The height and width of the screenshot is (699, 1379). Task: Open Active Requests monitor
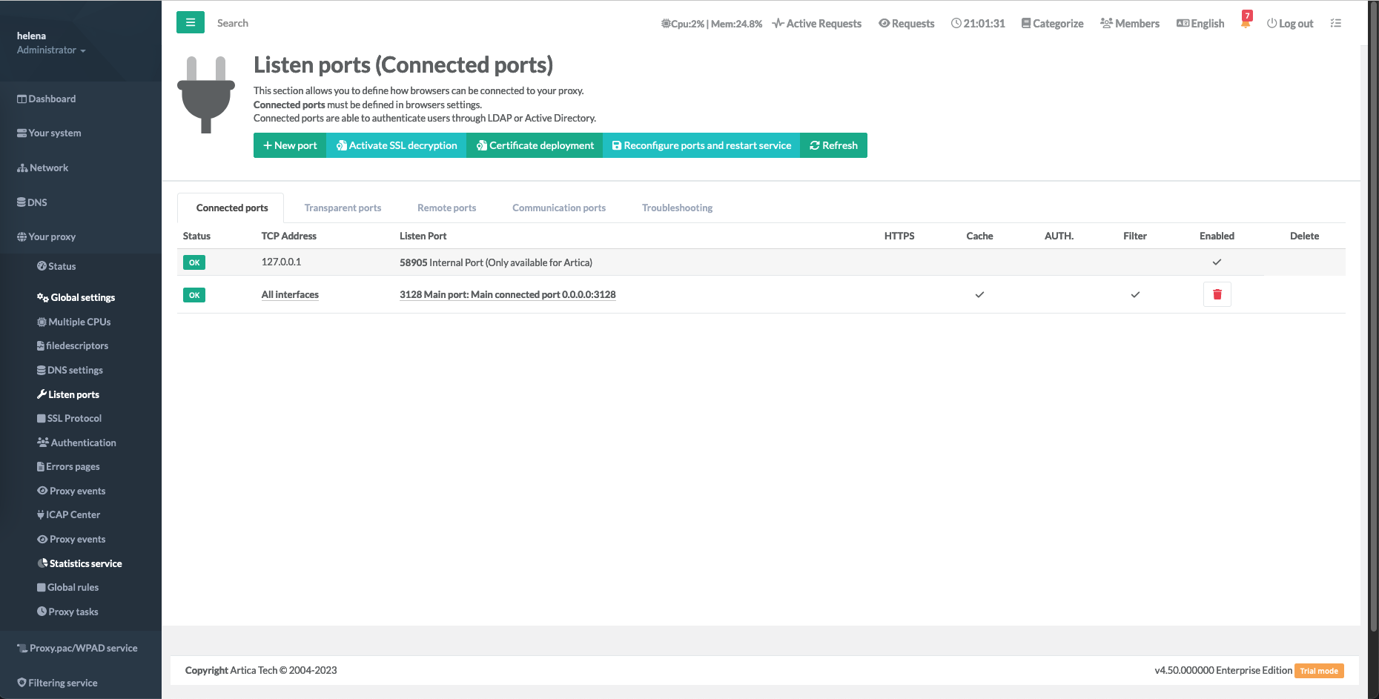click(x=816, y=24)
